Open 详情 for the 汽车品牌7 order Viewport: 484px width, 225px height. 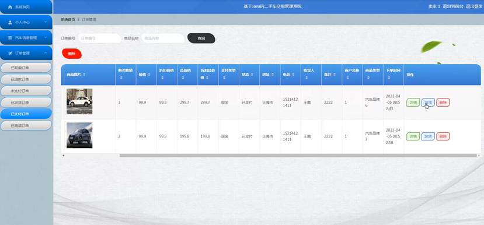(x=413, y=136)
